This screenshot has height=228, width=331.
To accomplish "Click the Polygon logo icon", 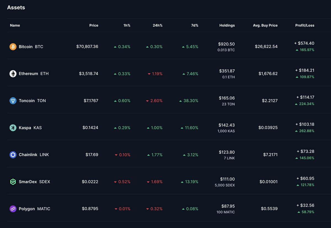I will [13, 209].
